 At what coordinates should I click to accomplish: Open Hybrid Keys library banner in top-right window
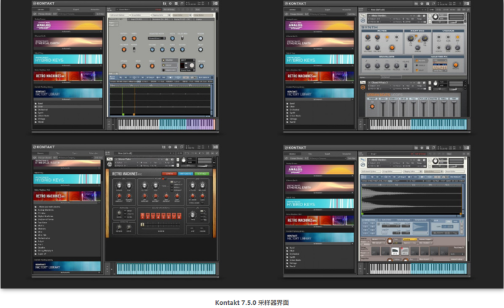coord(319,59)
